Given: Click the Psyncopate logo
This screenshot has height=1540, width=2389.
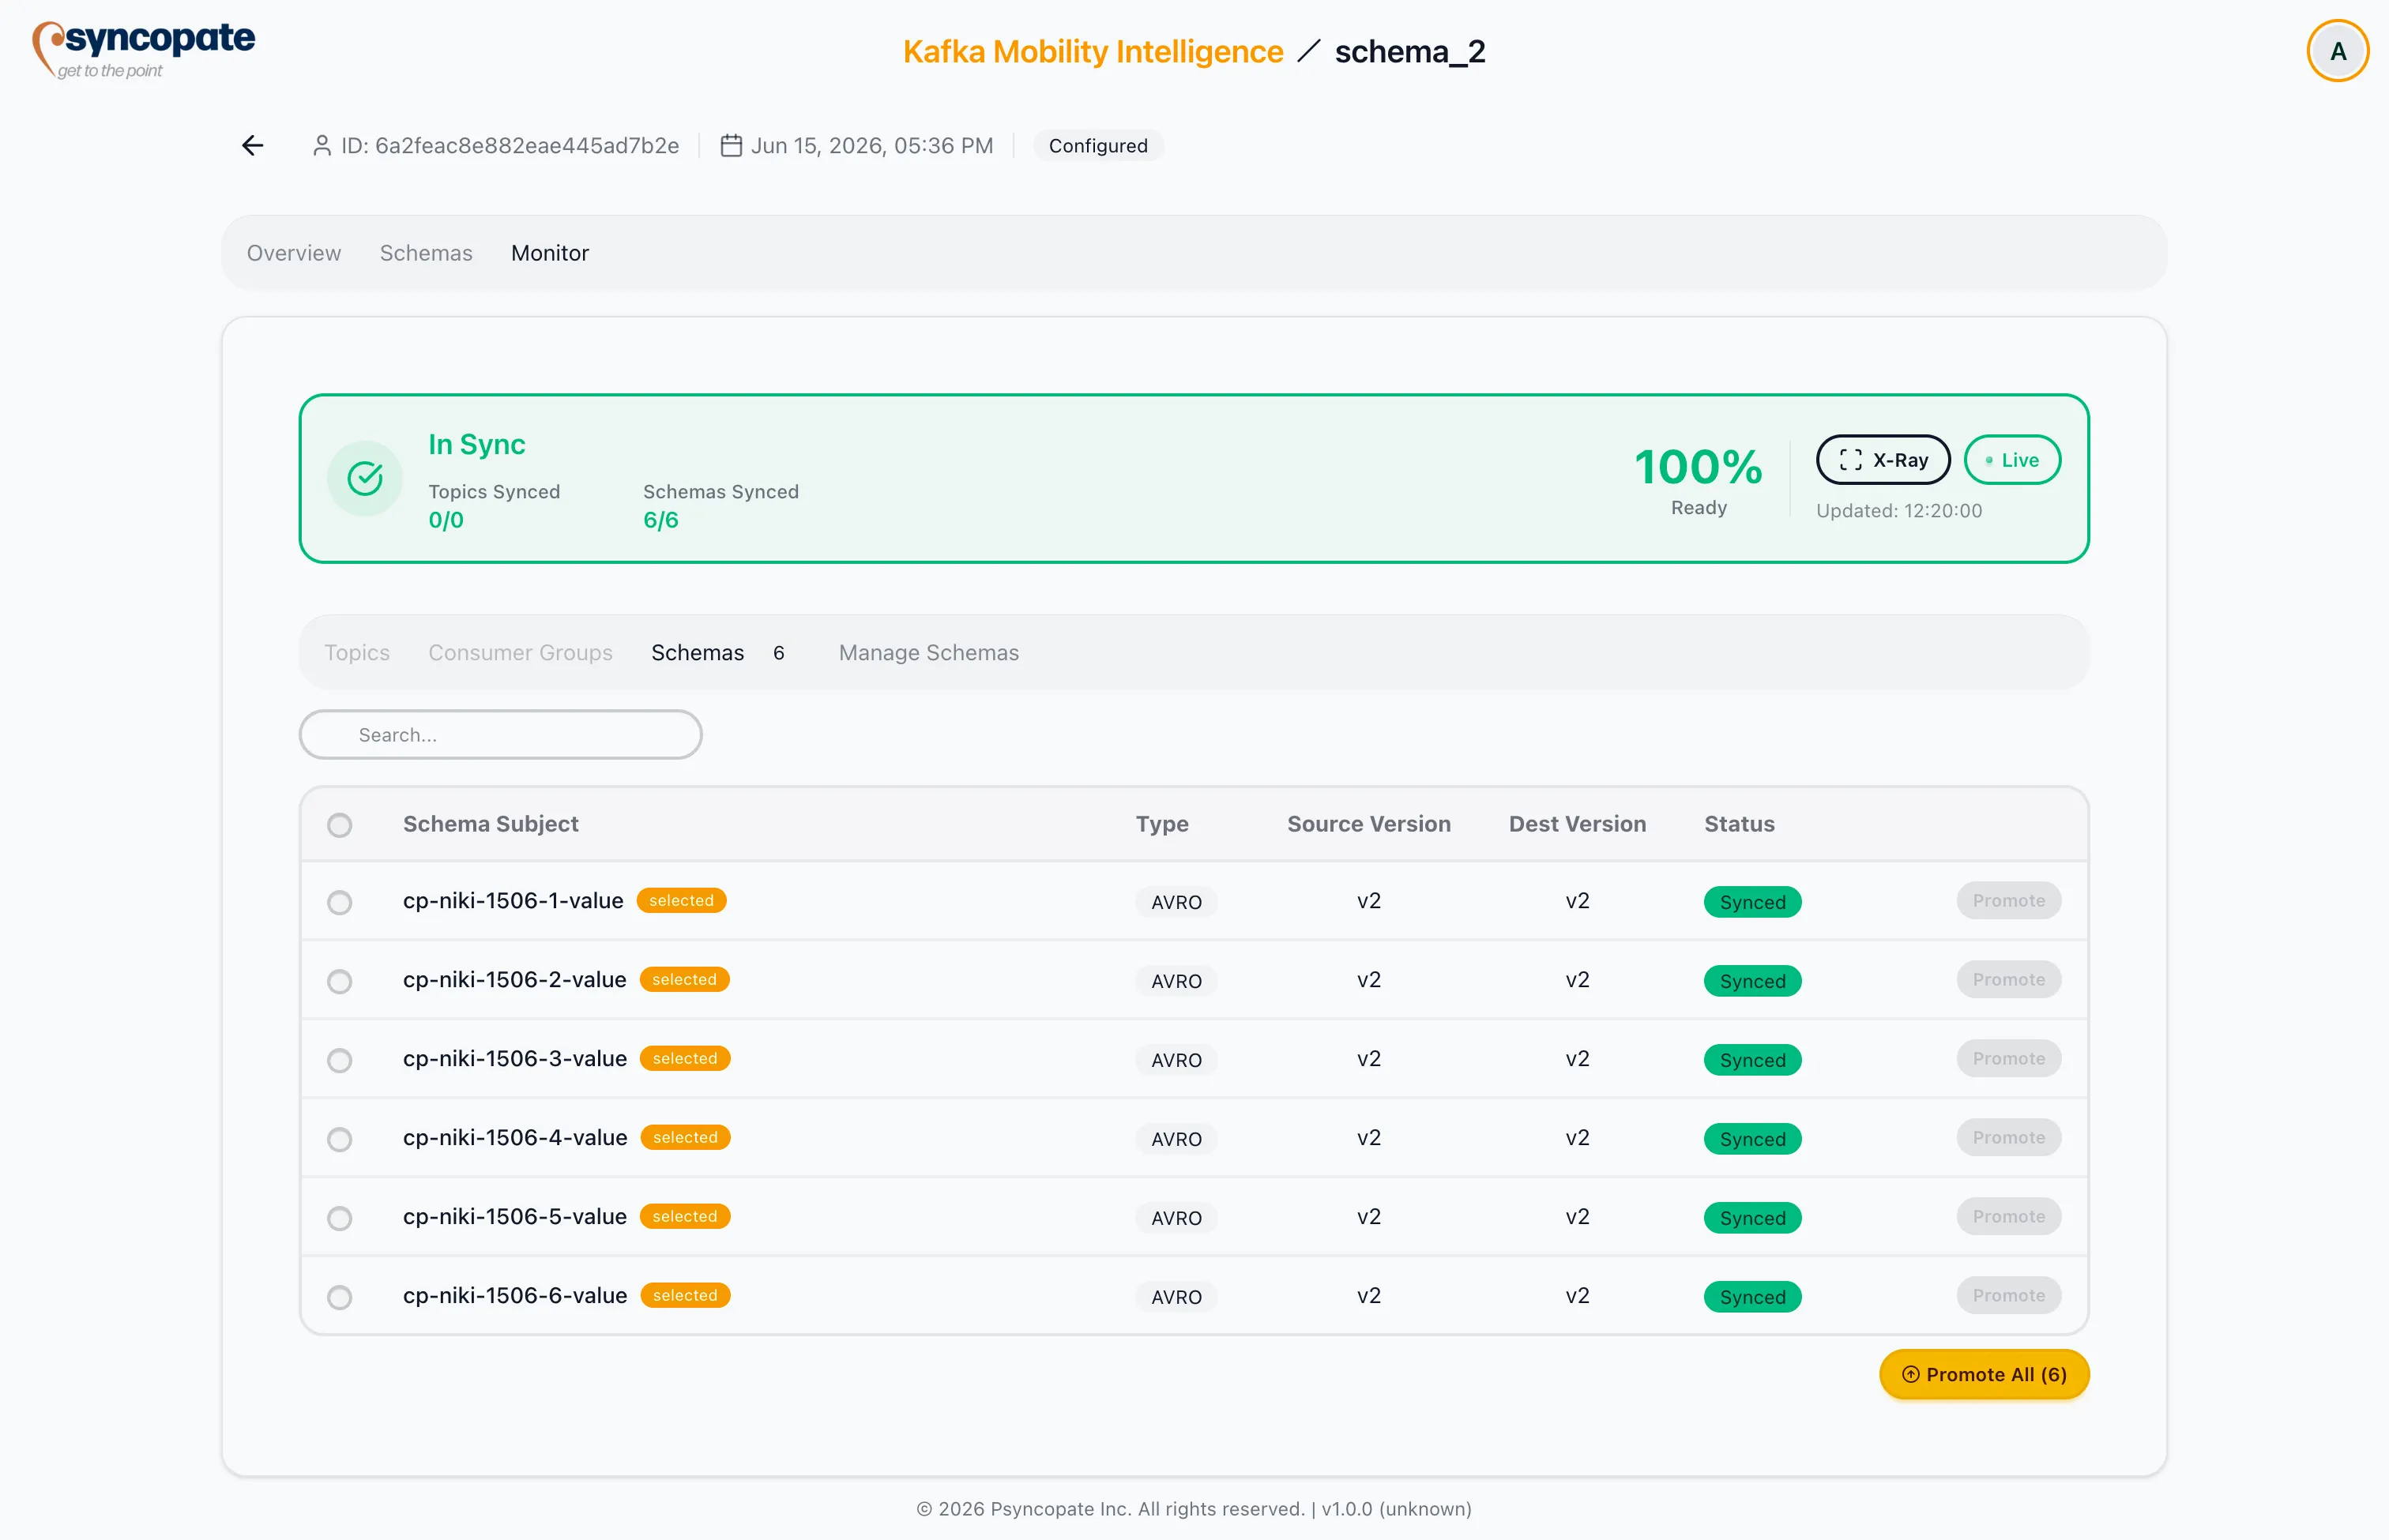Looking at the screenshot, I should pos(143,49).
